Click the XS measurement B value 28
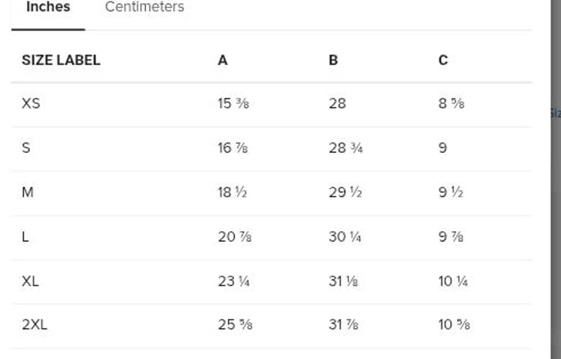 (337, 104)
